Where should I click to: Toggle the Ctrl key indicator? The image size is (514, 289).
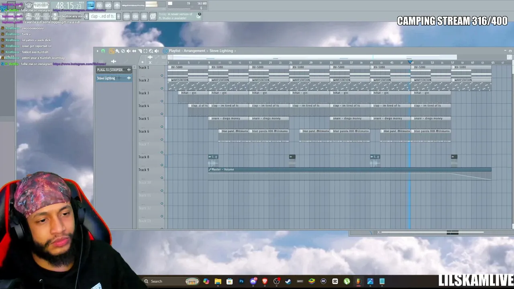[x=135, y=16]
